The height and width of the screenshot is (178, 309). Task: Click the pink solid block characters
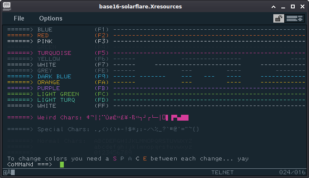(x=180, y=118)
